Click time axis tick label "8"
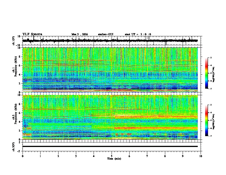The width and height of the screenshot is (226, 175). pos(165,156)
